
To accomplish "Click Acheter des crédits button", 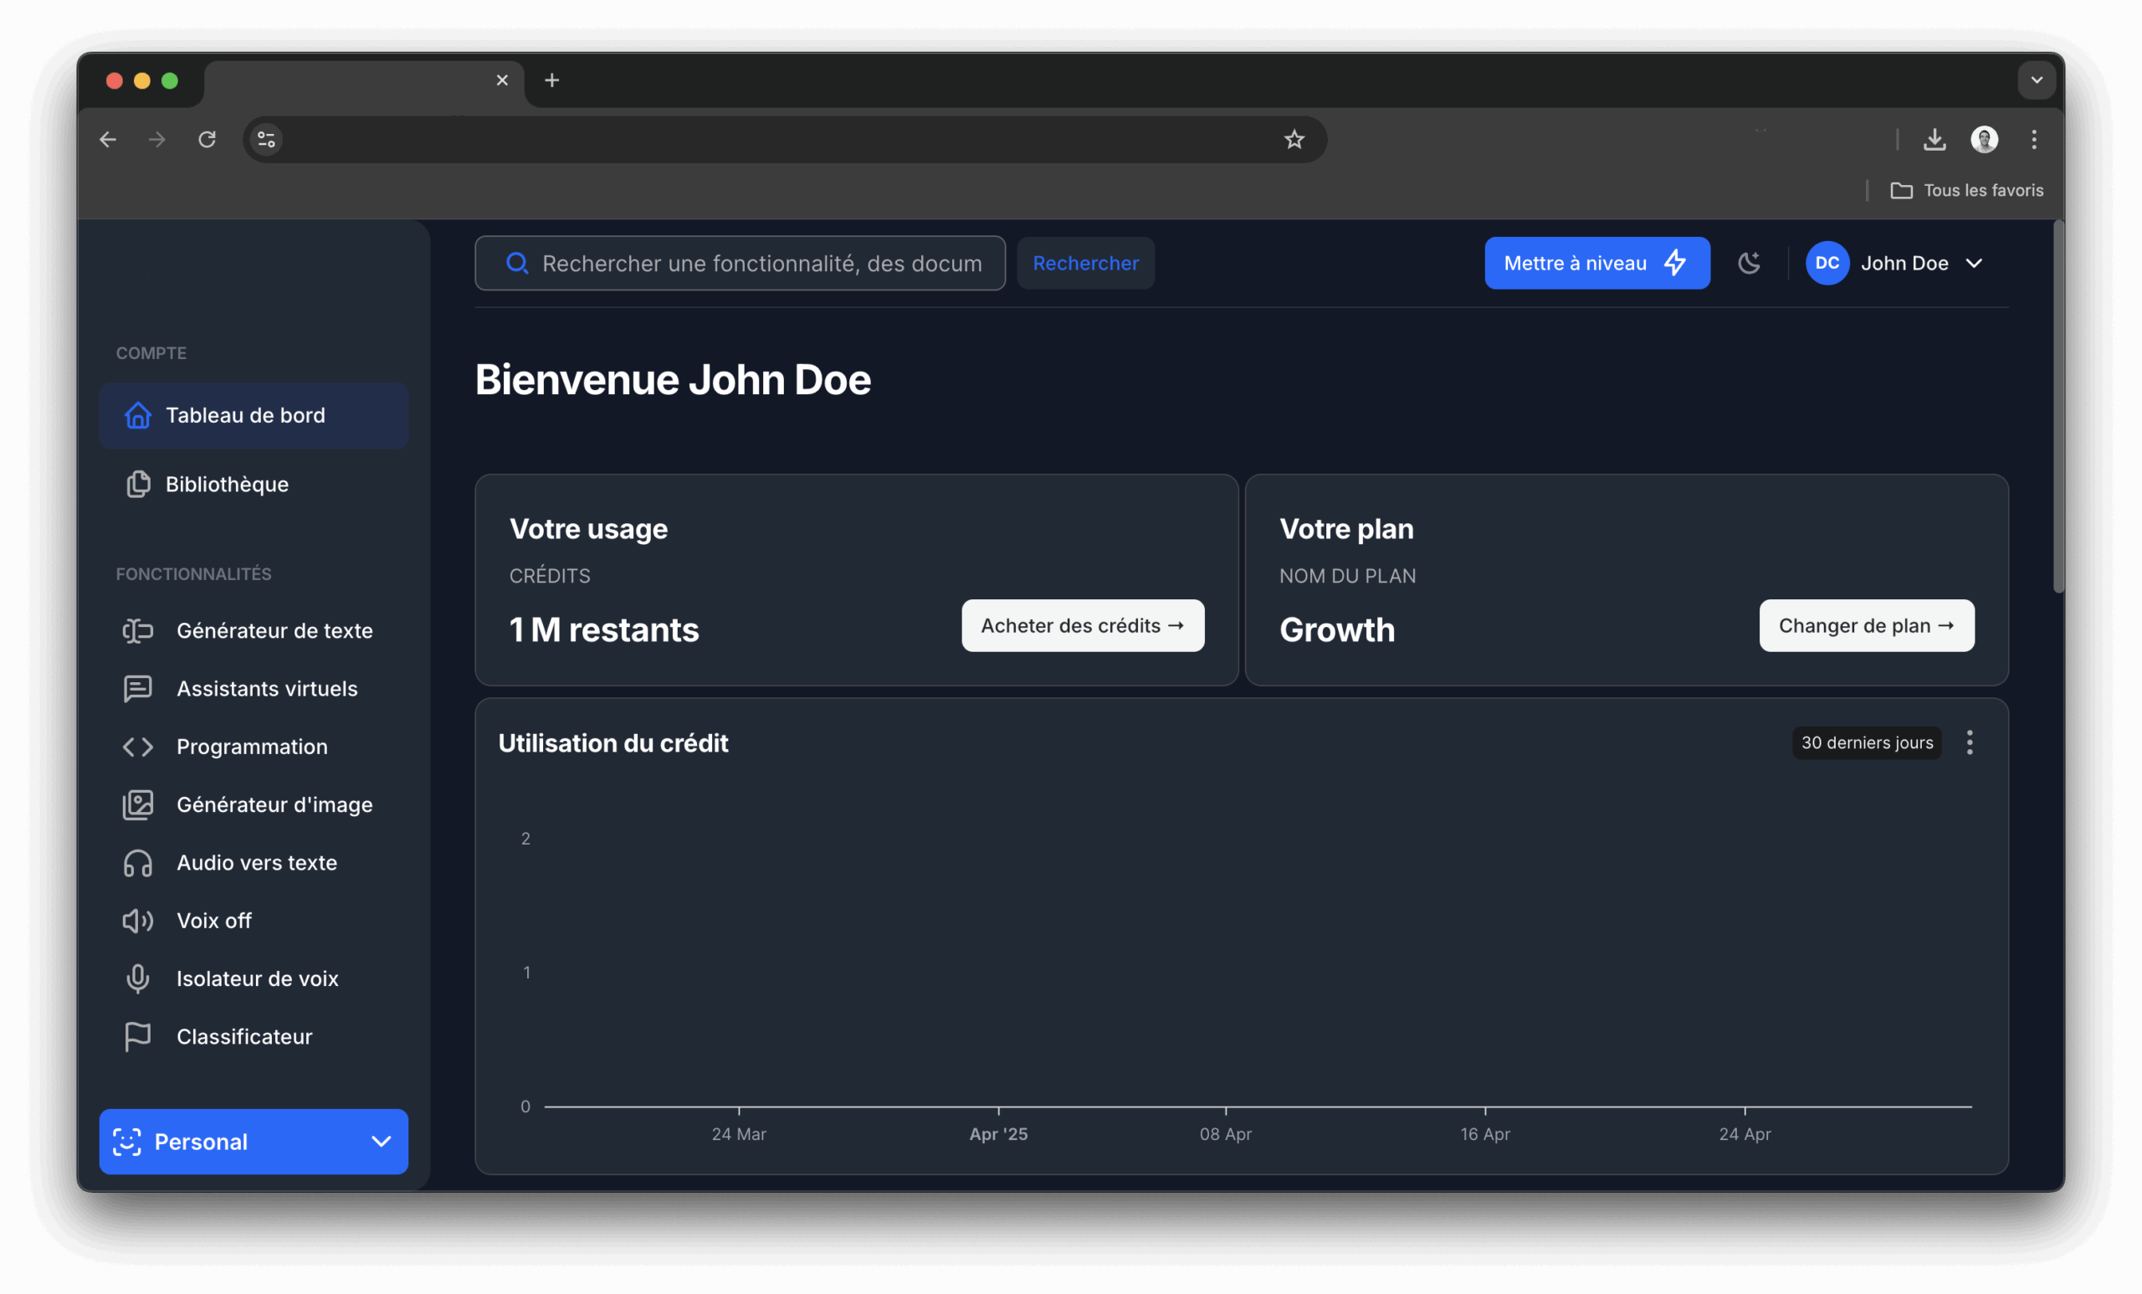I will [x=1083, y=625].
